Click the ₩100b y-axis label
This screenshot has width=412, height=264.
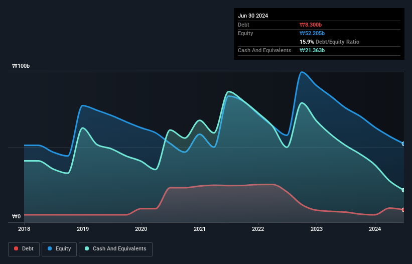point(21,66)
